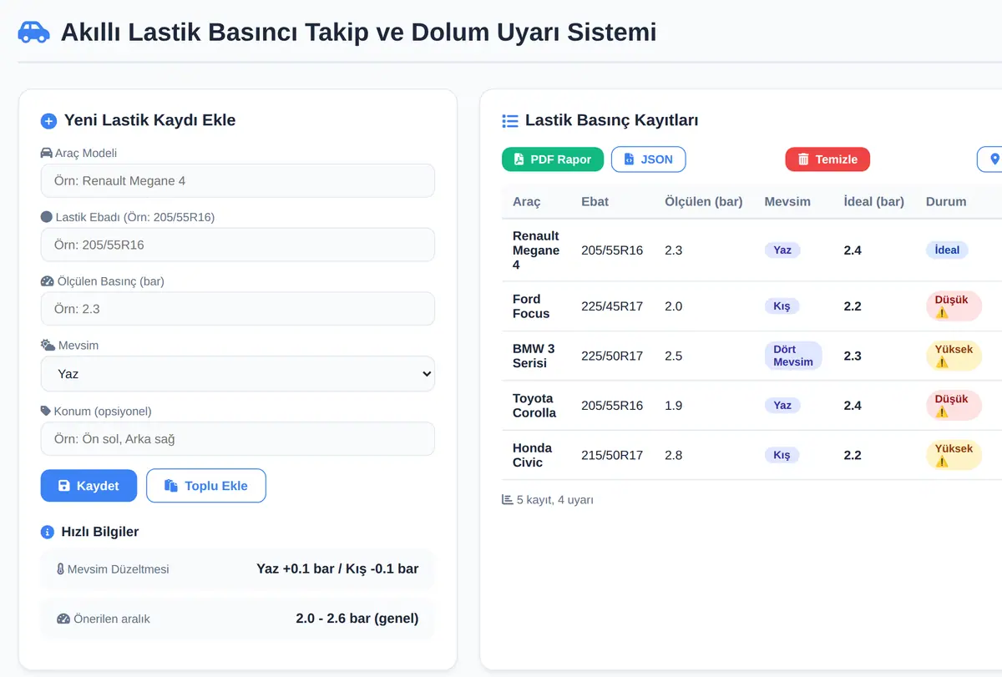1002x677 pixels.
Task: Click the Araç column header
Action: tap(527, 201)
